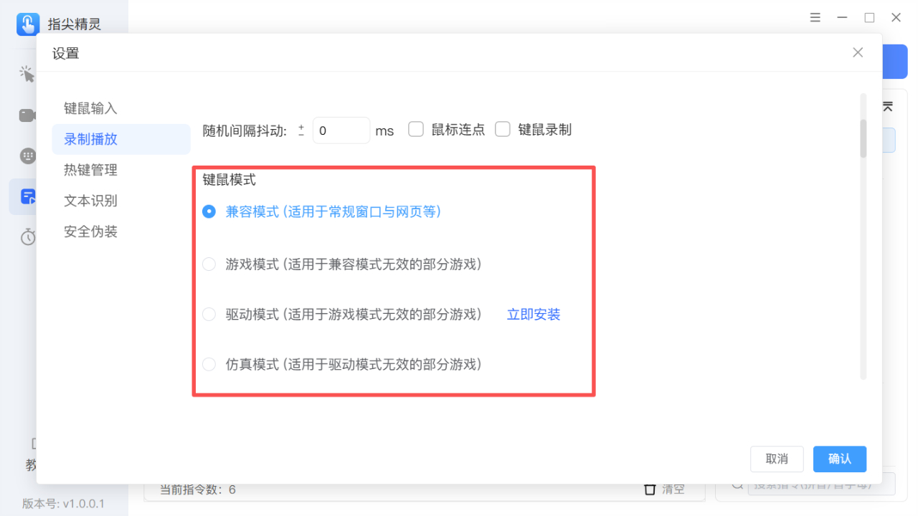Click the 键鼠模式 heading text
Viewport: 918px width, 516px height.
(229, 180)
